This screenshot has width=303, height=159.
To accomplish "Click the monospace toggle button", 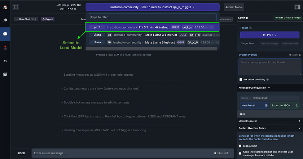I will pos(226,19).
